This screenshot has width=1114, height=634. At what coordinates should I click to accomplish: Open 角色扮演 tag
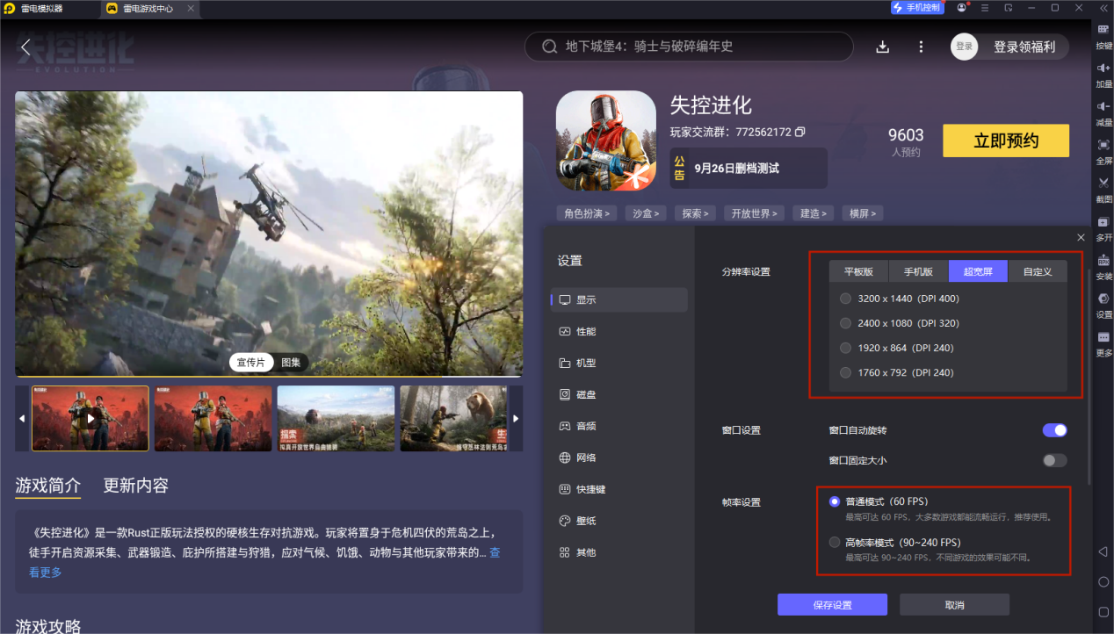[x=587, y=213]
